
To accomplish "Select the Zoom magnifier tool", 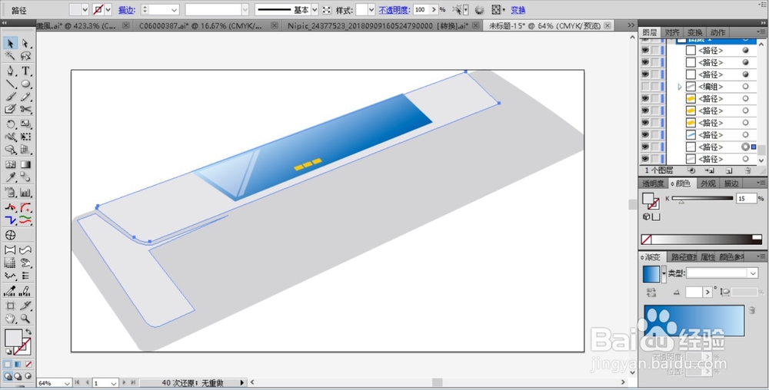I will pyautogui.click(x=25, y=319).
